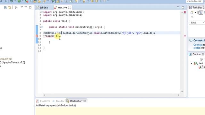The width and height of the screenshot is (205, 115).
Task: Click 'public class test {' line
Action: [x=56, y=21]
